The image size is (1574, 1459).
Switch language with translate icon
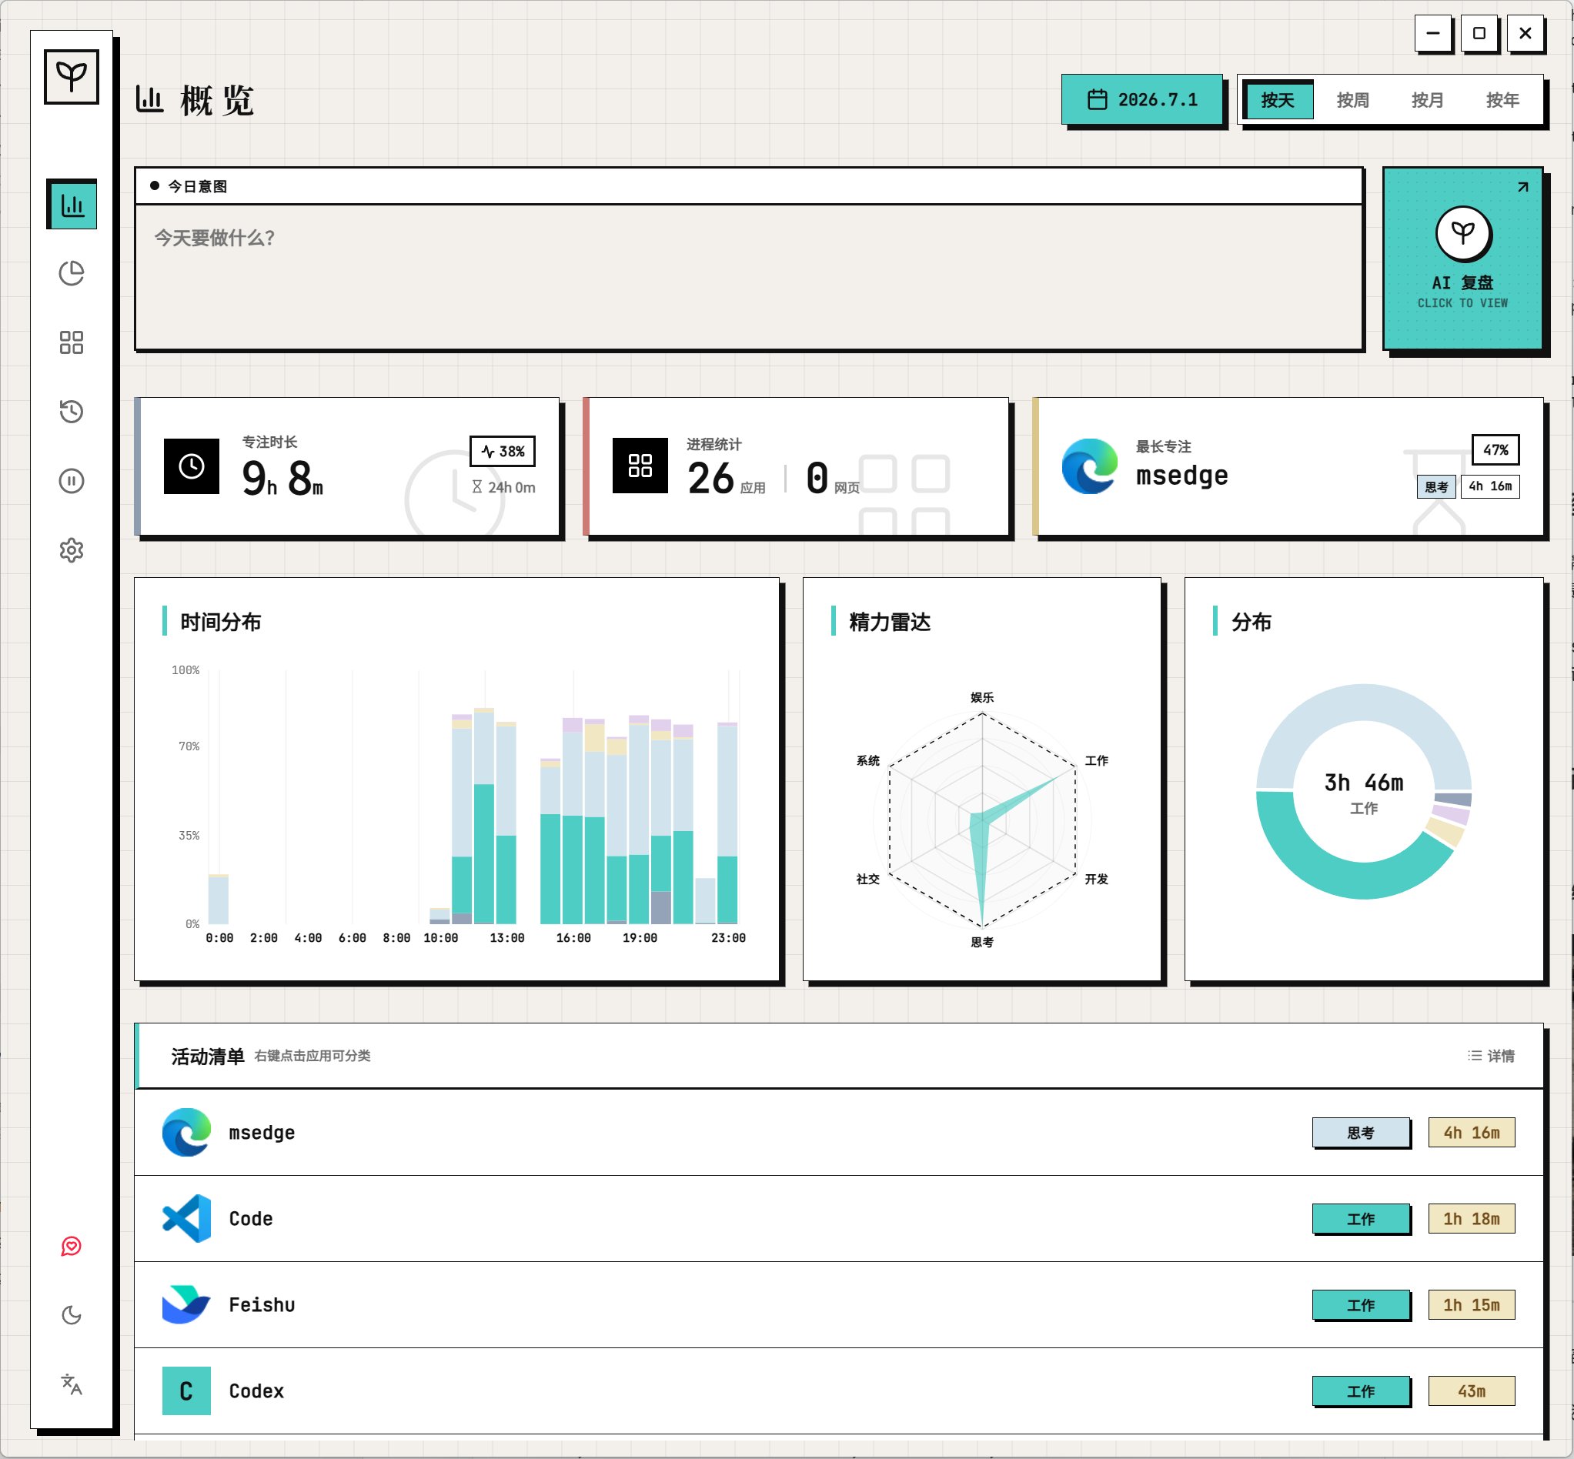[x=72, y=1384]
